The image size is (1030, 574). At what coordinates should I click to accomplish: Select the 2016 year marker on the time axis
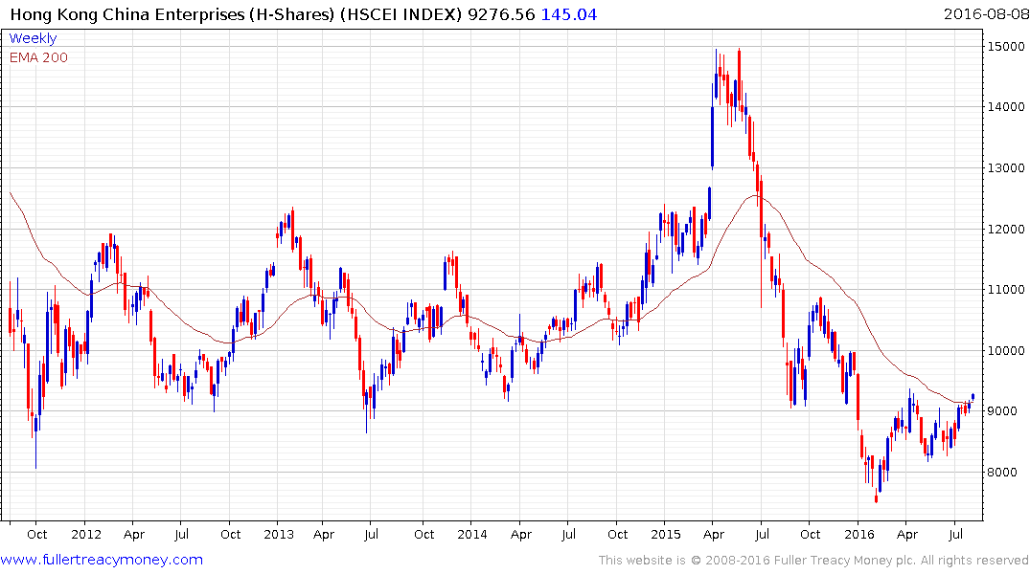pyautogui.click(x=858, y=534)
